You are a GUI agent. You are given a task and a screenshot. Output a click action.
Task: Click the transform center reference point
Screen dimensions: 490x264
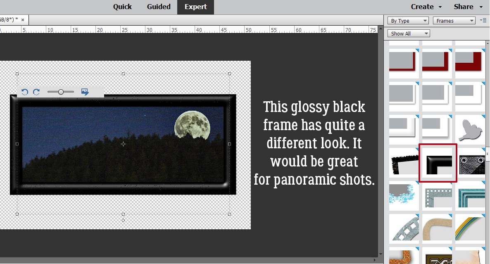point(124,144)
